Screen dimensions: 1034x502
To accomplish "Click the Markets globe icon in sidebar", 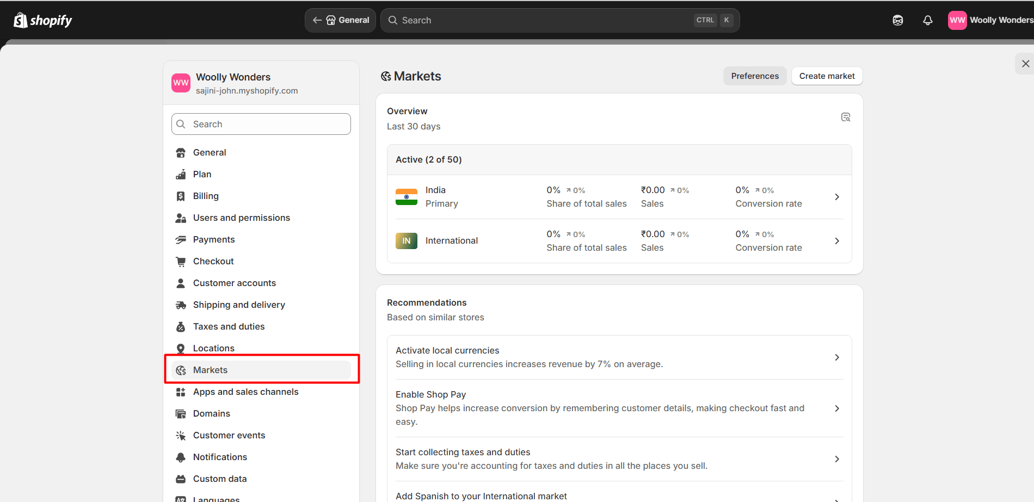I will (181, 370).
